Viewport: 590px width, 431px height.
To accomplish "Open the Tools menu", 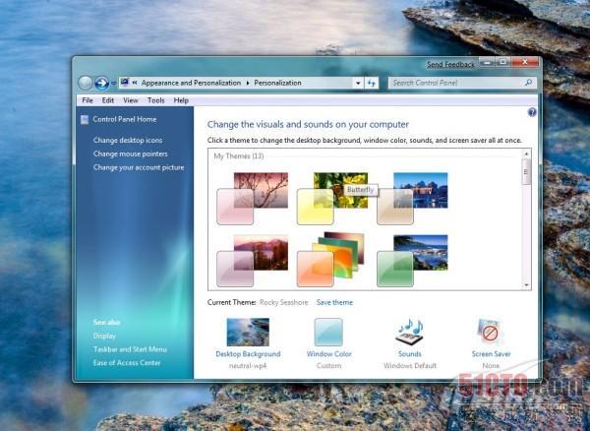I will (x=155, y=100).
